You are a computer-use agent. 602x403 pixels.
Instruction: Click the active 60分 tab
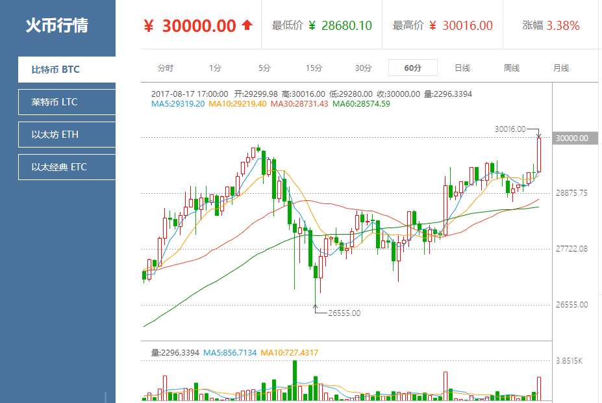[x=412, y=68]
